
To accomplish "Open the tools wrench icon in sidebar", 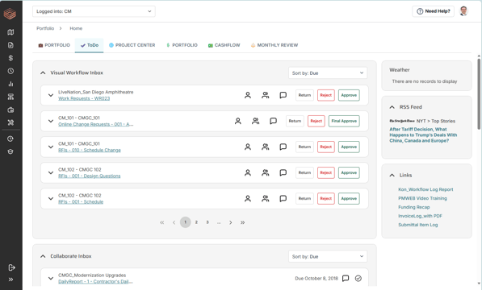I will tap(10, 122).
